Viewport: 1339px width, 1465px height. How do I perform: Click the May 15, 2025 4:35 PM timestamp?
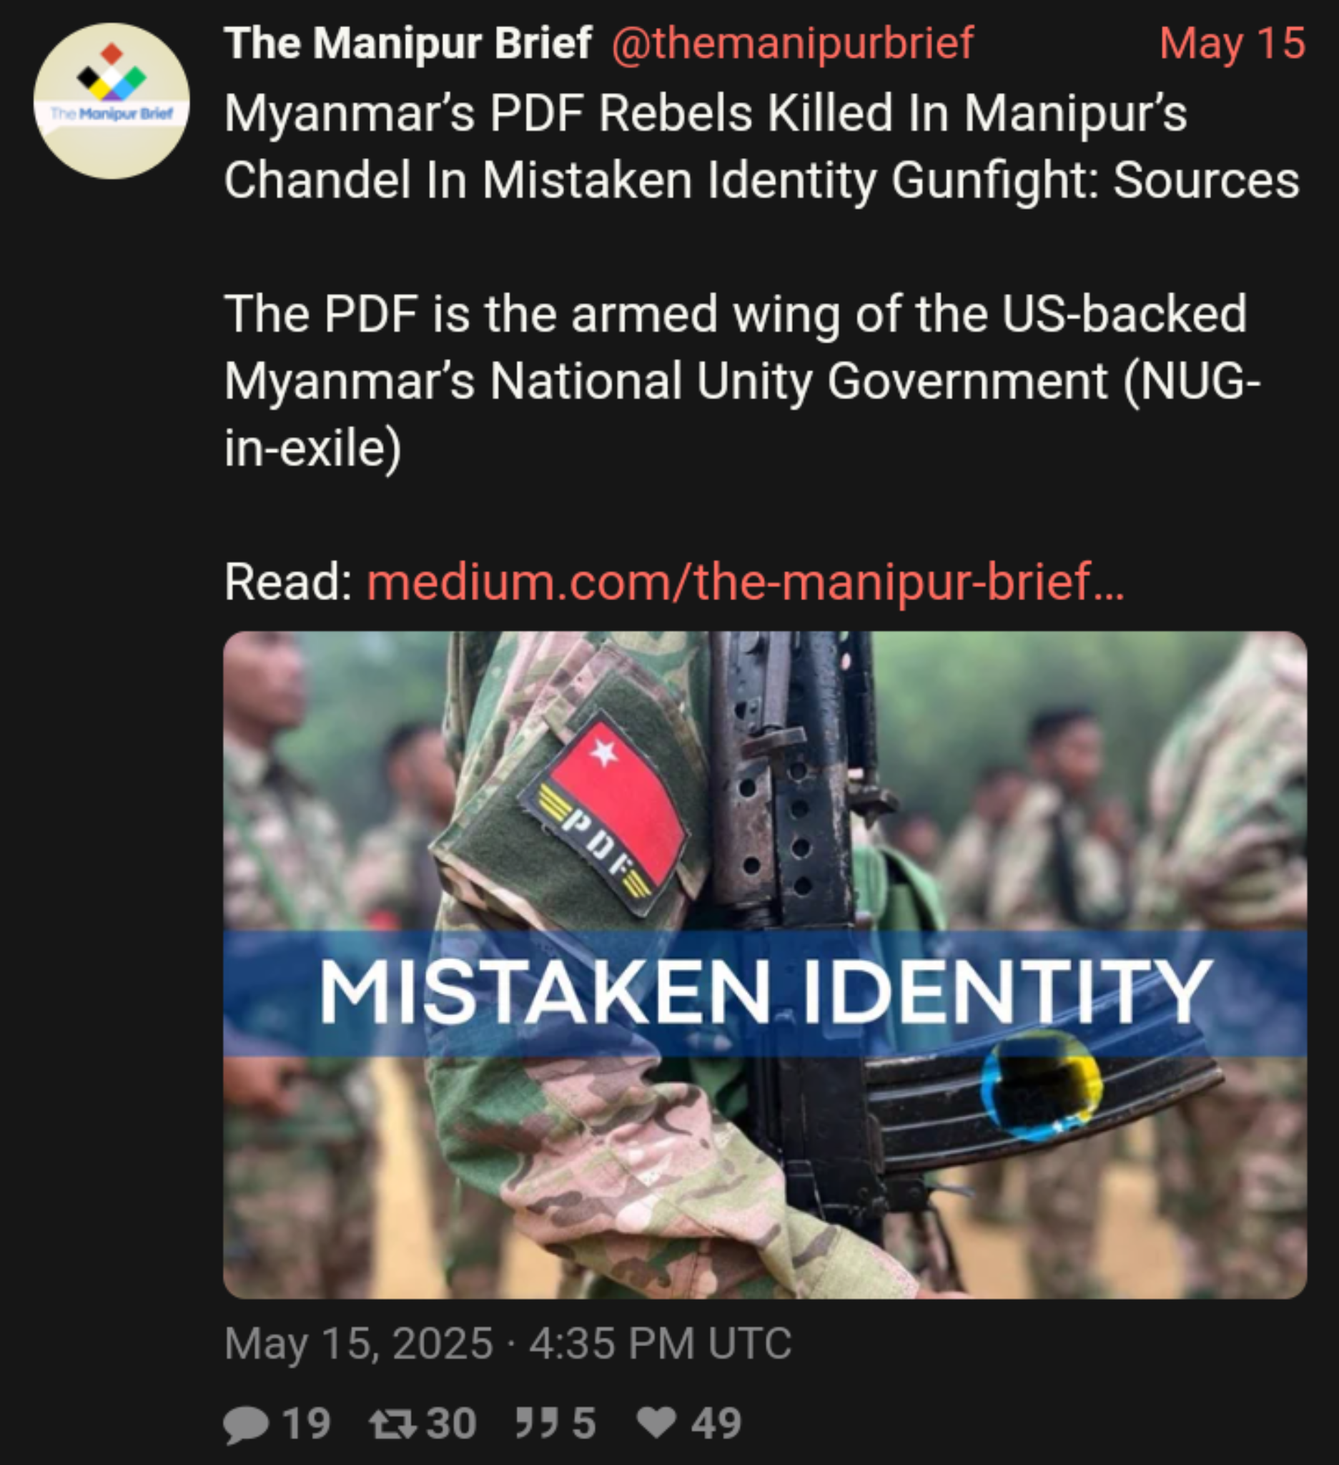[x=508, y=1343]
